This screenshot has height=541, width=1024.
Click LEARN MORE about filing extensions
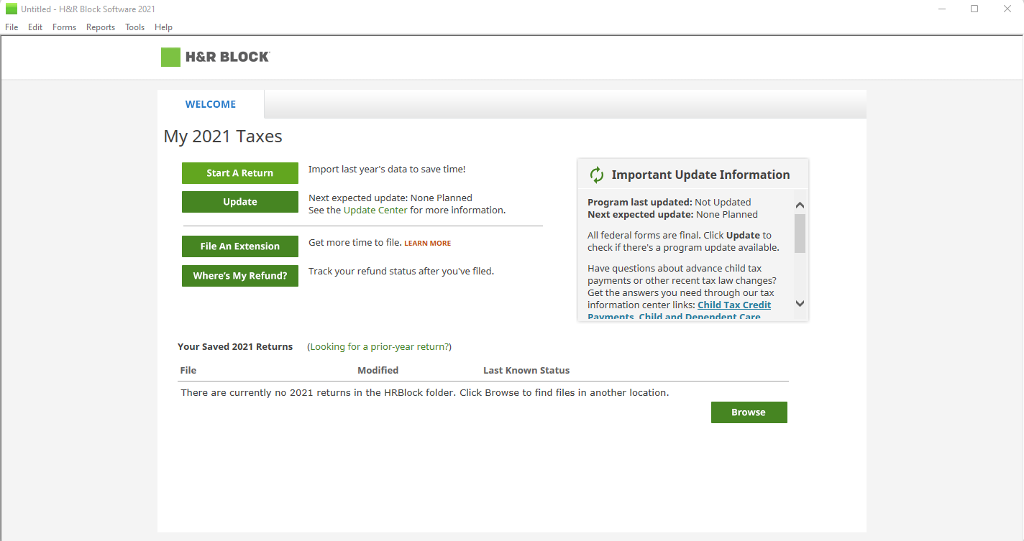click(427, 243)
